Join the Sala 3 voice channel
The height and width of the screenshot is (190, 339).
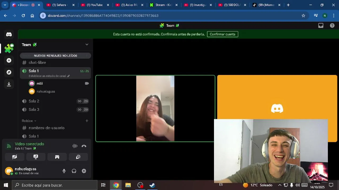click(55, 110)
